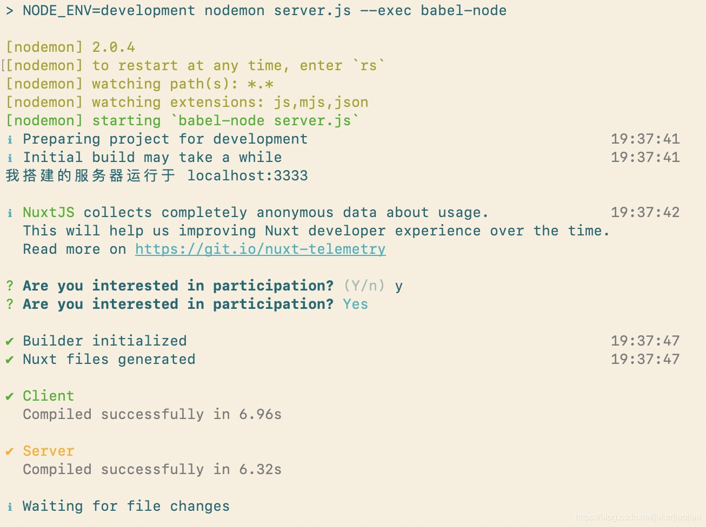Viewport: 706px width, 527px height.
Task: Click the info icon next to NuxtJS collects
Action: [x=10, y=213]
